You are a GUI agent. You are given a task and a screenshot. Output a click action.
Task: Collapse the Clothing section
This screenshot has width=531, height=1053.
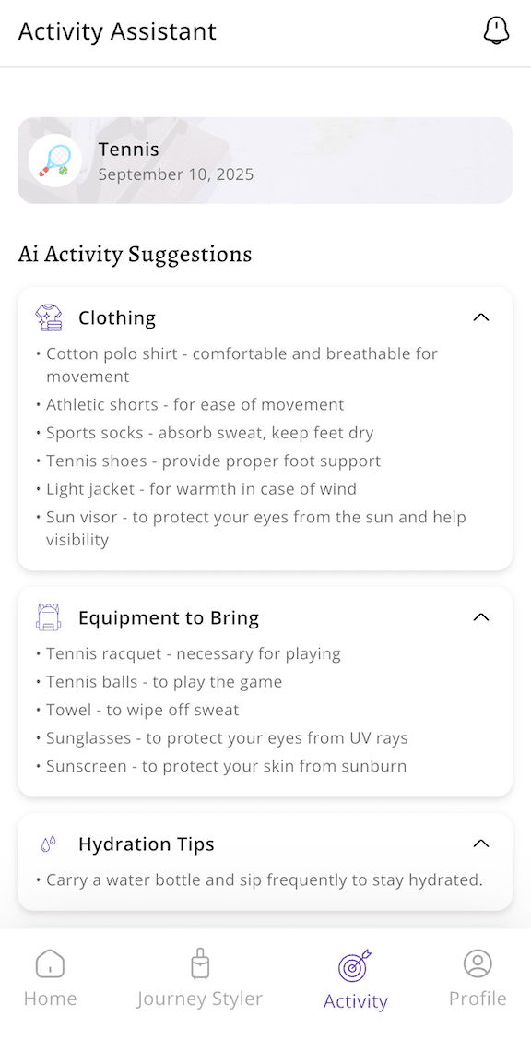click(480, 317)
